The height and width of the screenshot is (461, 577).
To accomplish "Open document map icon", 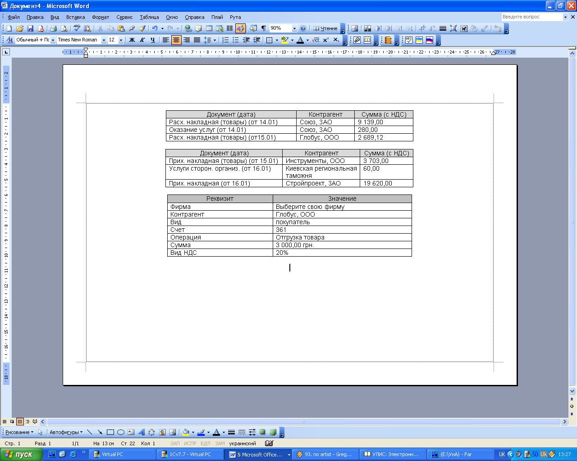I will [x=253, y=28].
